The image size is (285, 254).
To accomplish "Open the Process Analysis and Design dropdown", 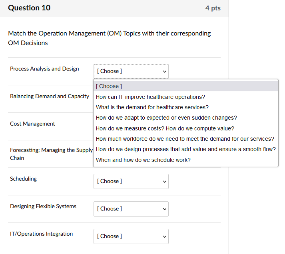I will [x=131, y=71].
